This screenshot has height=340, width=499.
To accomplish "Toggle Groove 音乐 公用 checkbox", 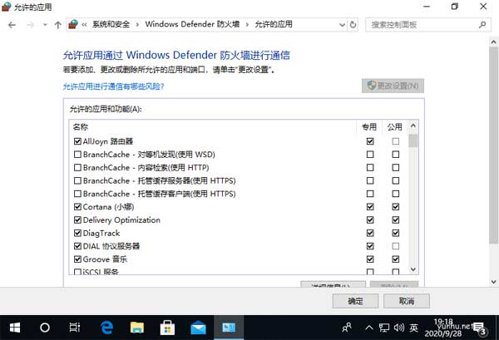I will (396, 259).
